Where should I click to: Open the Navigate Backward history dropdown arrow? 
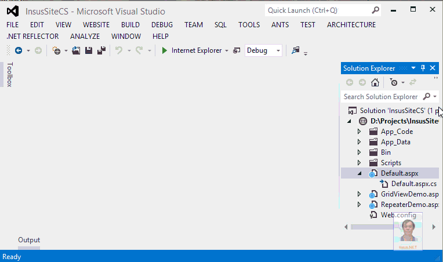[x=28, y=51]
